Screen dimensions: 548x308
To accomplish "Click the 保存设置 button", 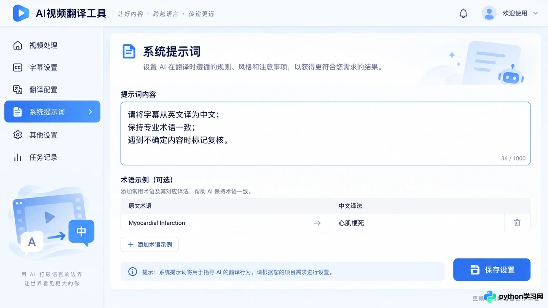I will tap(492, 270).
